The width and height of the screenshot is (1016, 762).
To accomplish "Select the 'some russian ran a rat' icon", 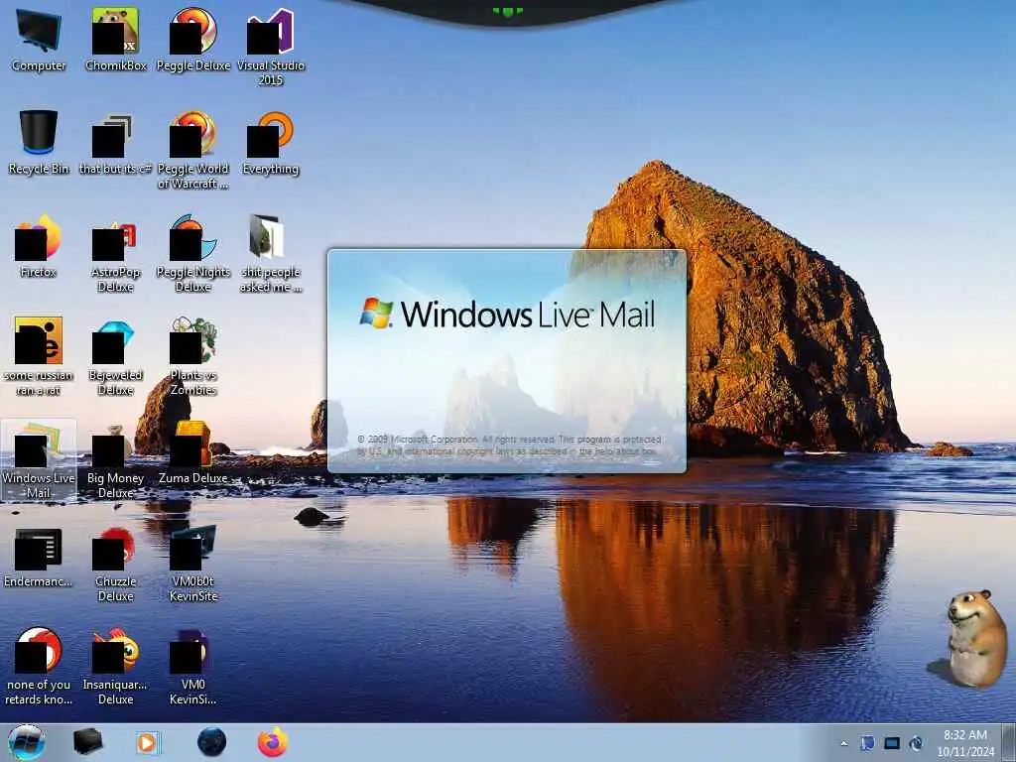I will pyautogui.click(x=39, y=356).
